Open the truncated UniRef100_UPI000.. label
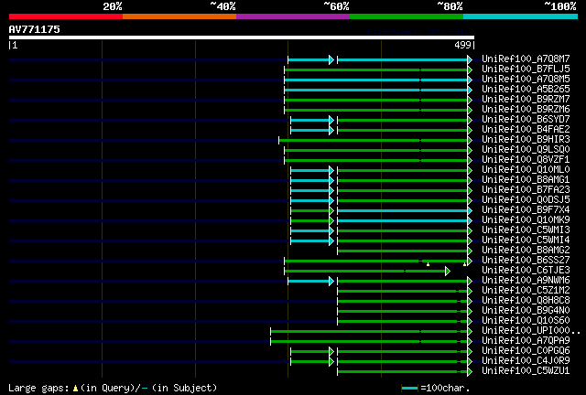The image size is (586, 395). coord(531,331)
